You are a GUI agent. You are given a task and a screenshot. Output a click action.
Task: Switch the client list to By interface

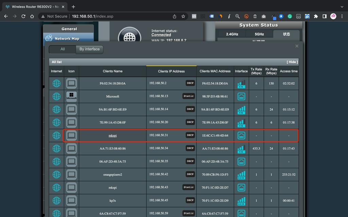89,49
